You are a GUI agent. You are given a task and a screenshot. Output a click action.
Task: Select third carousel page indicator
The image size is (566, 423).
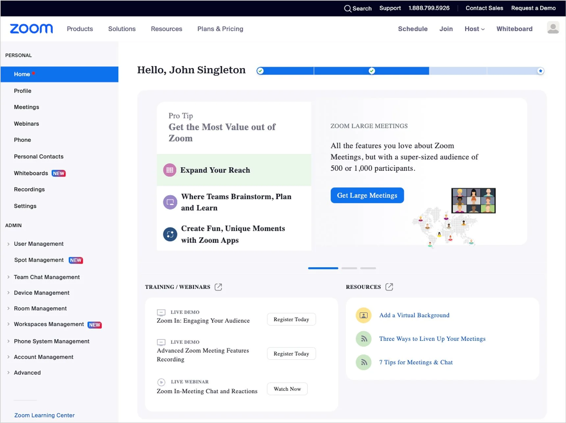pos(368,268)
